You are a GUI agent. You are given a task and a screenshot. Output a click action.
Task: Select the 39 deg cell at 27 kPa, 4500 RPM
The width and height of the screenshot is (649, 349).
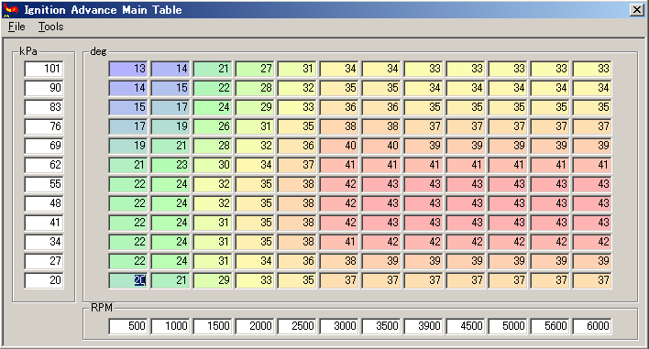(x=466, y=261)
